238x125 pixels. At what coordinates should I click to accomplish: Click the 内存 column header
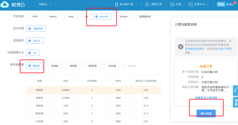point(65,81)
